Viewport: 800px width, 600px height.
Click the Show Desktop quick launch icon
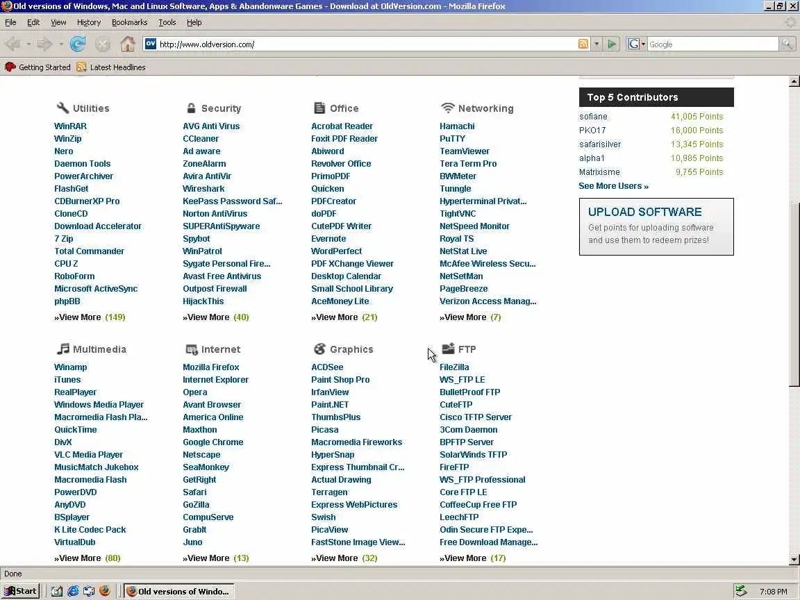click(57, 591)
